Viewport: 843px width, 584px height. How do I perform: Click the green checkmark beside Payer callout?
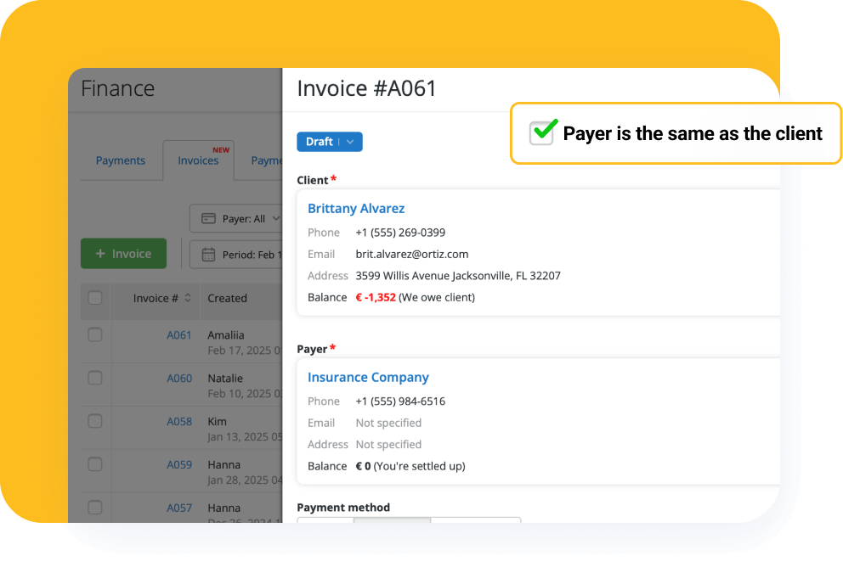[541, 133]
